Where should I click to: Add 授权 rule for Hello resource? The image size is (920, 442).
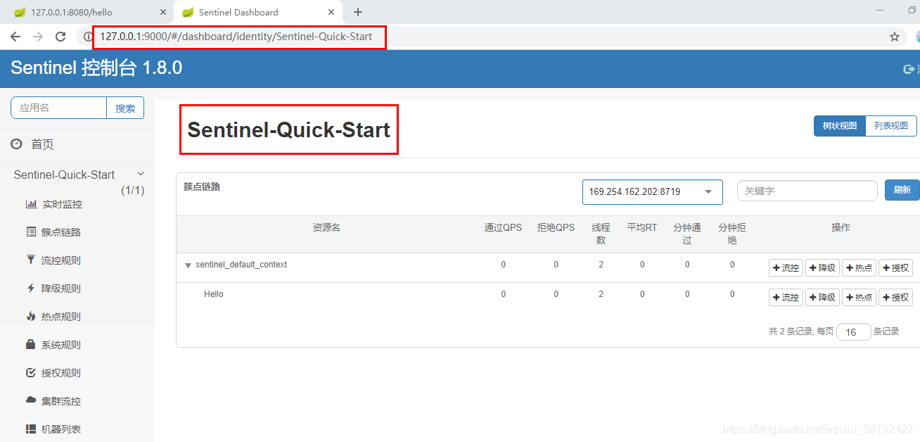[x=895, y=297]
